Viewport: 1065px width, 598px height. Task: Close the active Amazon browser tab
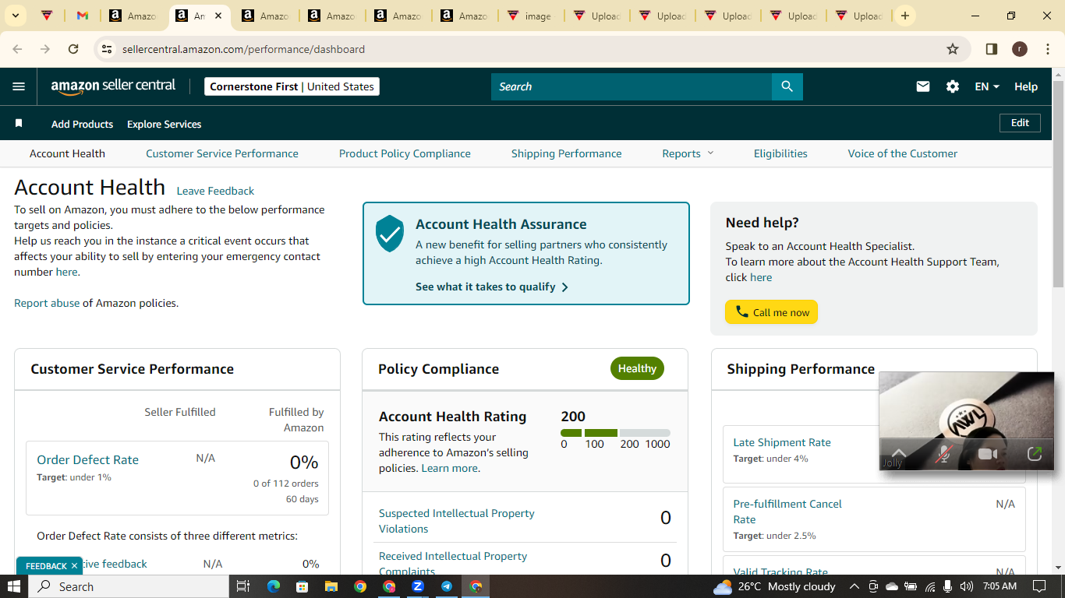[x=218, y=16]
